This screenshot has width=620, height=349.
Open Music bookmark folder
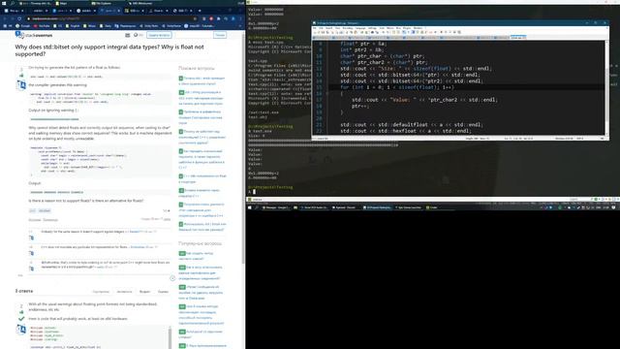point(90,26)
